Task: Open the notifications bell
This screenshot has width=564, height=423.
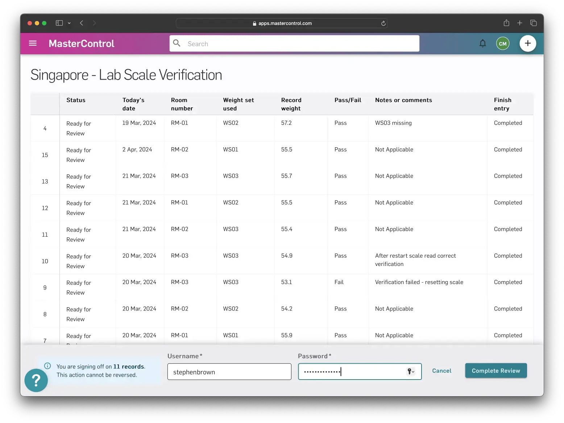Action: 482,43
